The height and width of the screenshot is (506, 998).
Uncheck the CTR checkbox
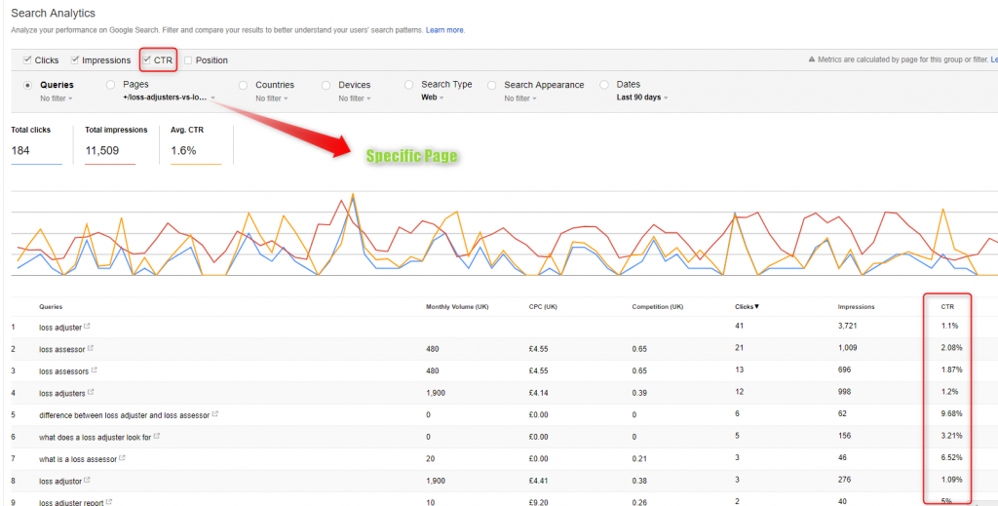147,59
